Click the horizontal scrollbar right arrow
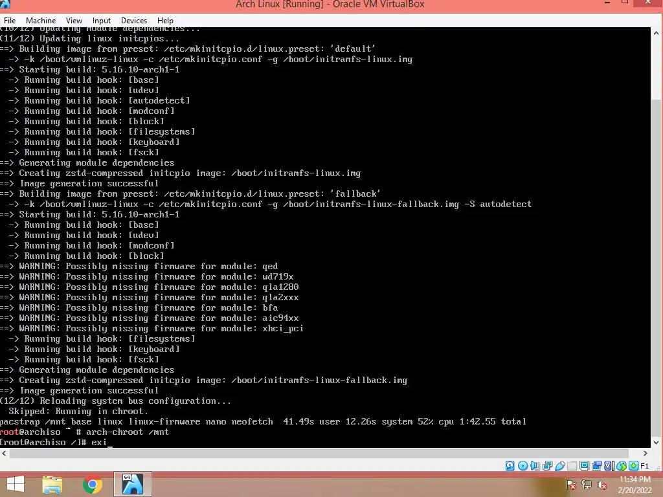Screen dimensions: 663x497 (x=646, y=453)
